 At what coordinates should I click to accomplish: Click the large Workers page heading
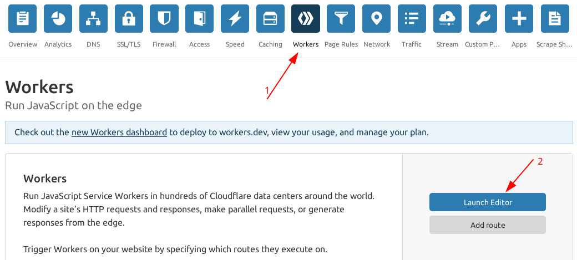pyautogui.click(x=39, y=88)
